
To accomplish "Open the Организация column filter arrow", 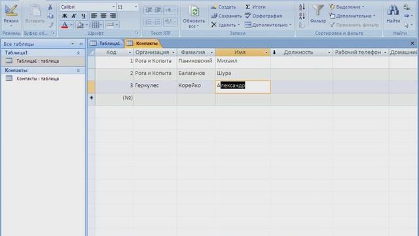I will click(173, 52).
